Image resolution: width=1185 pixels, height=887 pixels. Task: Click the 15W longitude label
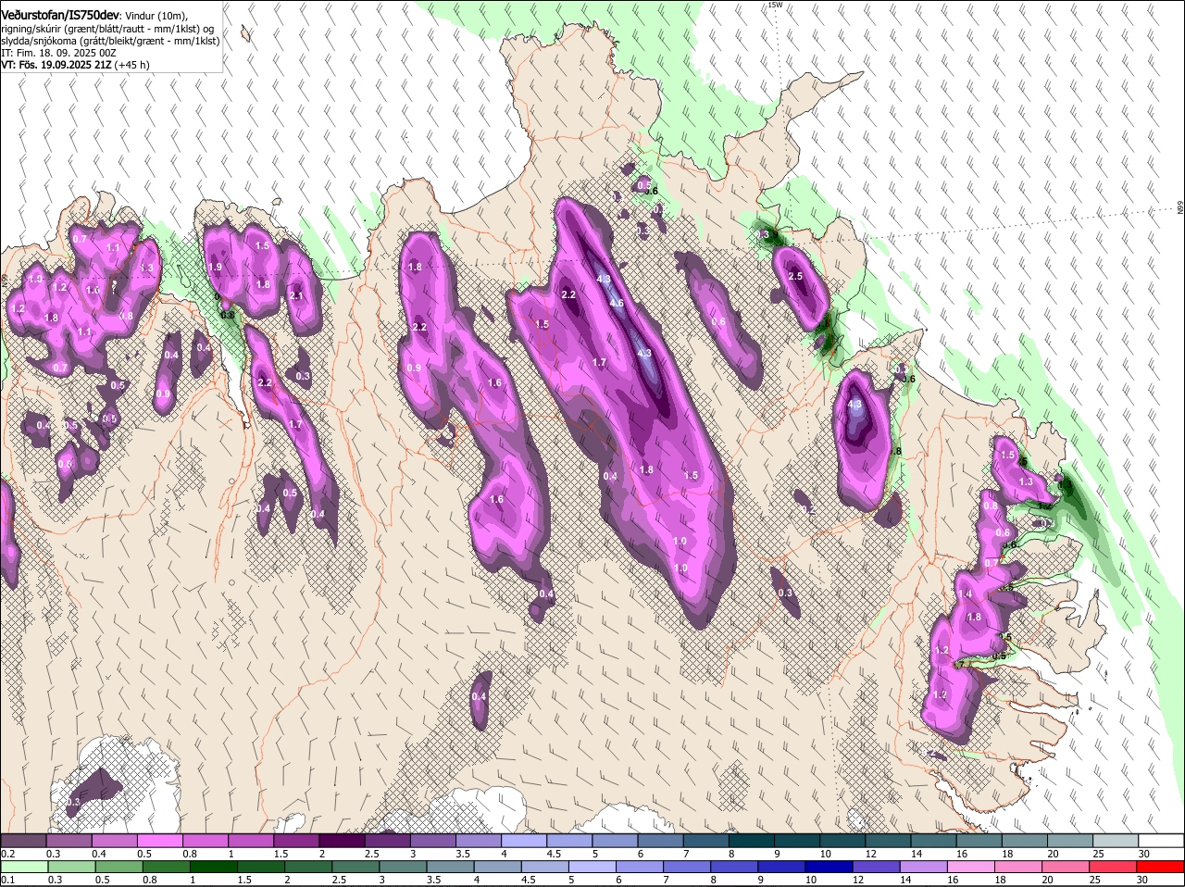pyautogui.click(x=775, y=5)
